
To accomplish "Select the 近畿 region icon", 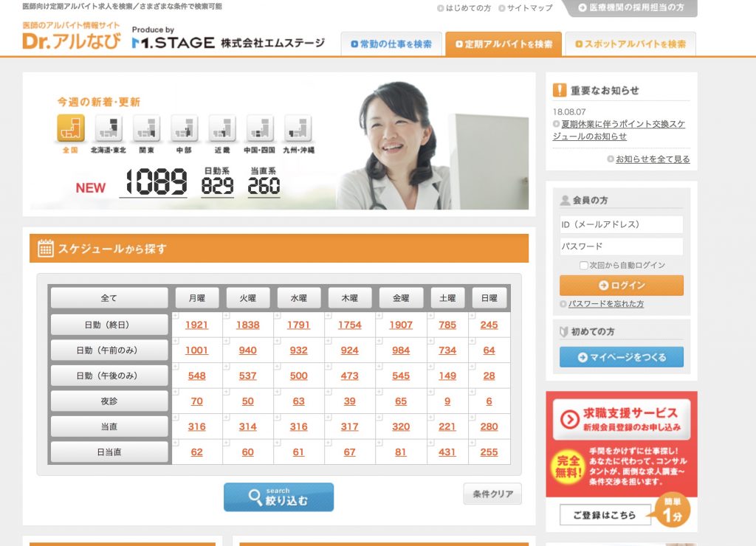I will click(x=222, y=128).
